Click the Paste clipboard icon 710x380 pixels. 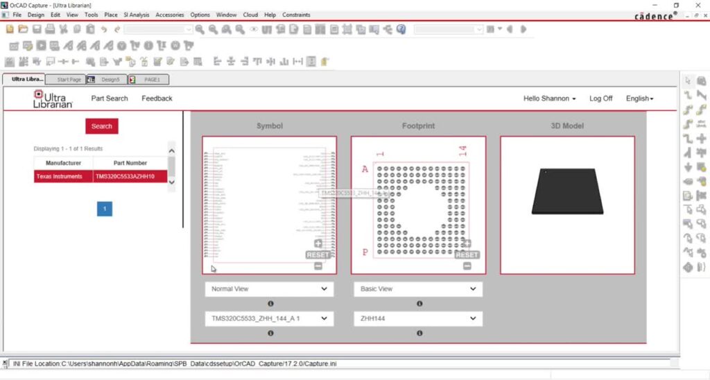[91, 29]
